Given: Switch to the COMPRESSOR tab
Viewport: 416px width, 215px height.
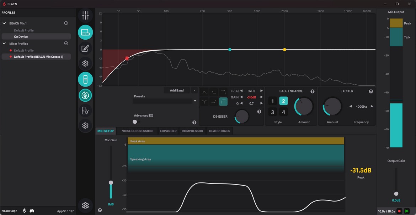Looking at the screenshot, I should click(x=192, y=131).
